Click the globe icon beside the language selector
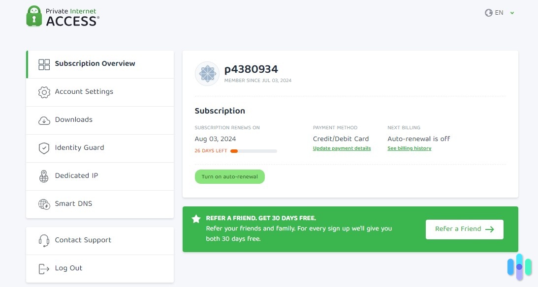This screenshot has height=287, width=538. point(489,13)
